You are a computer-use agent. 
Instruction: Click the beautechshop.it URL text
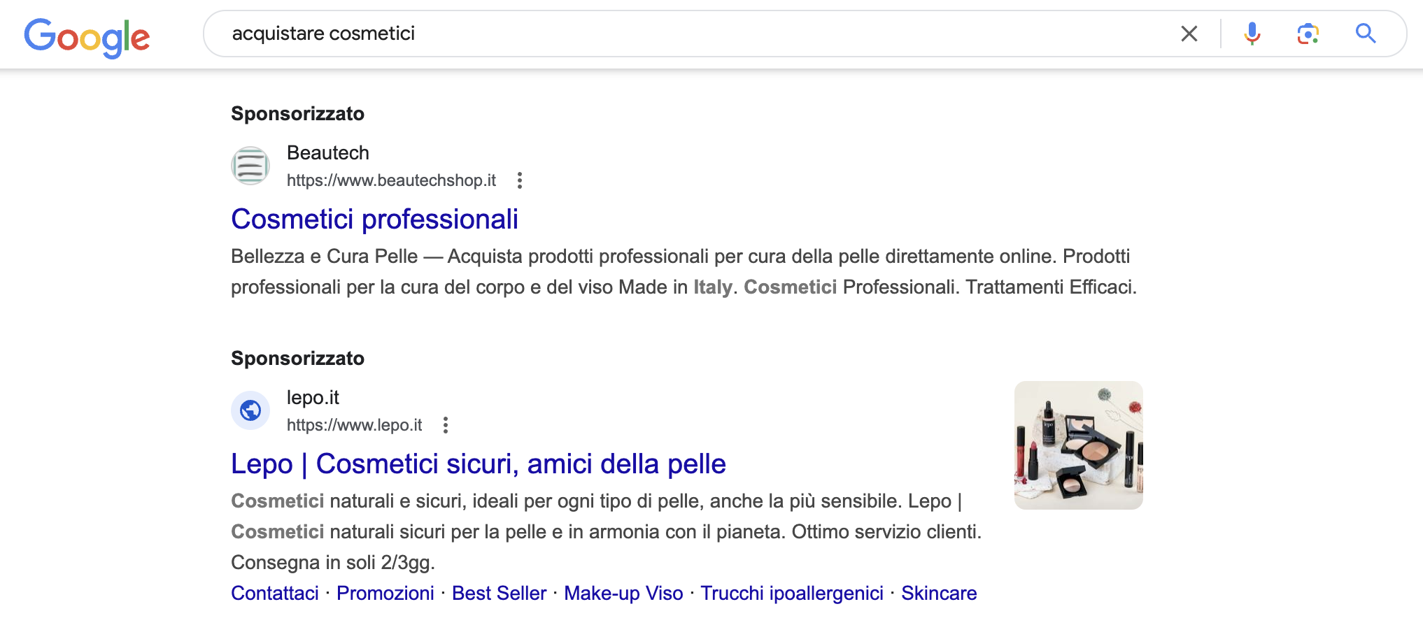[x=391, y=180]
